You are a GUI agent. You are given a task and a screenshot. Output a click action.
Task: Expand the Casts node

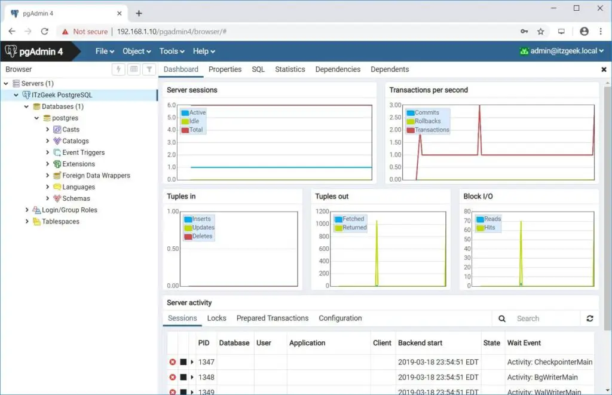[x=48, y=130]
